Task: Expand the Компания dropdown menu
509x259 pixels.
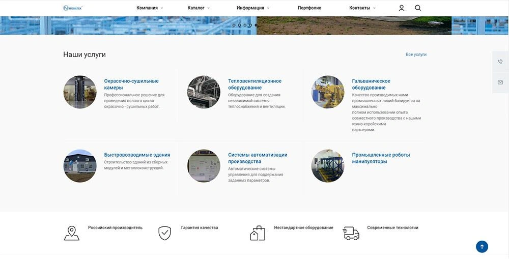Action: point(150,8)
